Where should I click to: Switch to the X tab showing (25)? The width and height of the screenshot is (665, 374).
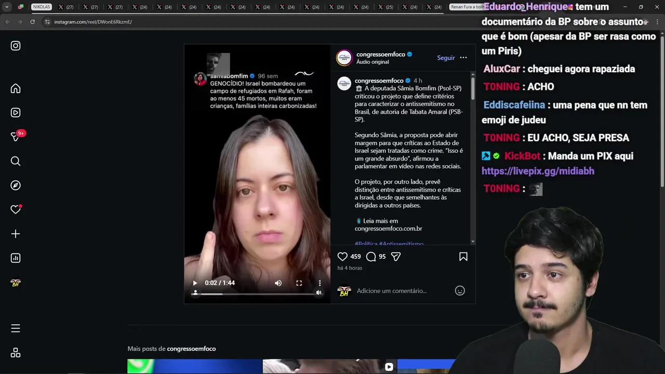point(385,7)
